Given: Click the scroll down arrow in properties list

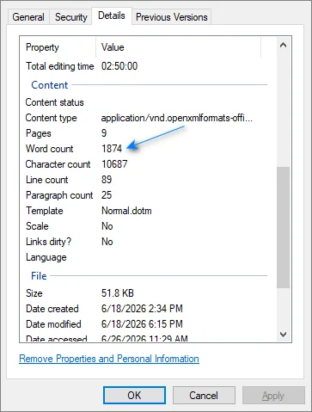Looking at the screenshot, I should (x=283, y=334).
